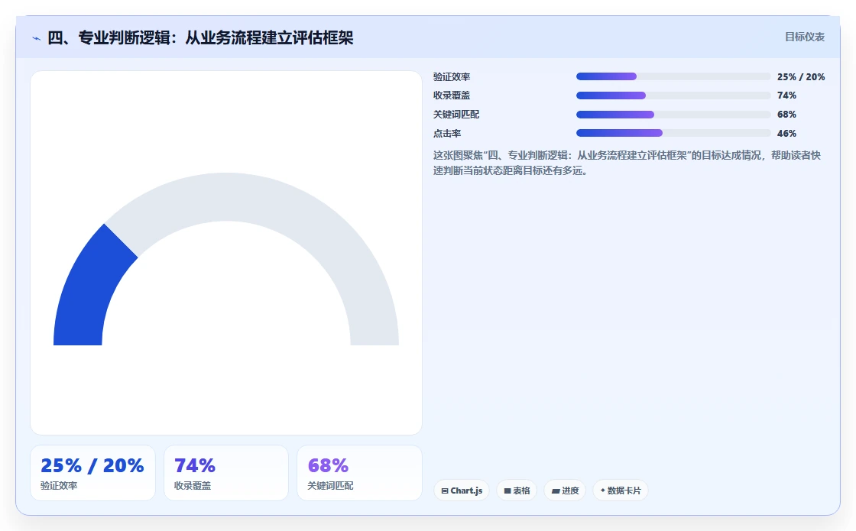This screenshot has width=856, height=531.
Task: Click the 验证效率 progress bar
Action: [x=673, y=76]
